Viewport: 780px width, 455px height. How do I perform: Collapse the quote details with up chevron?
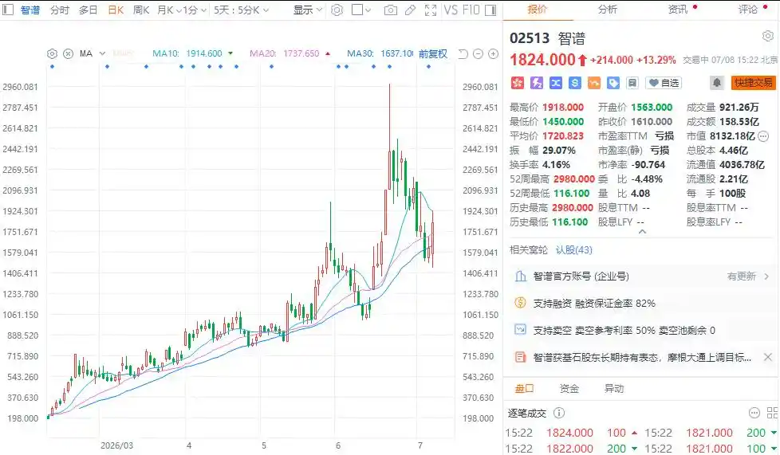point(642,232)
